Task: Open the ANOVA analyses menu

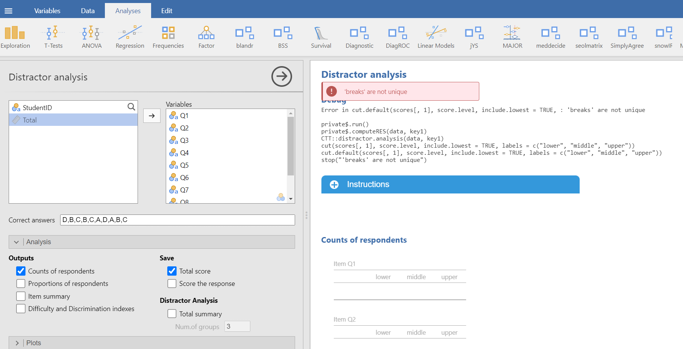Action: (92, 37)
